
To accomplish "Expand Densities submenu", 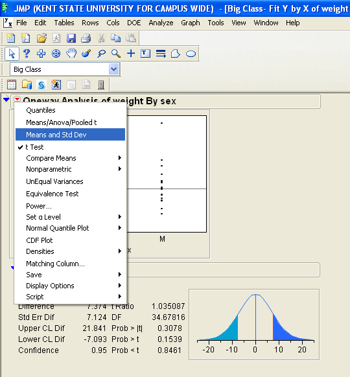I will tap(70, 251).
